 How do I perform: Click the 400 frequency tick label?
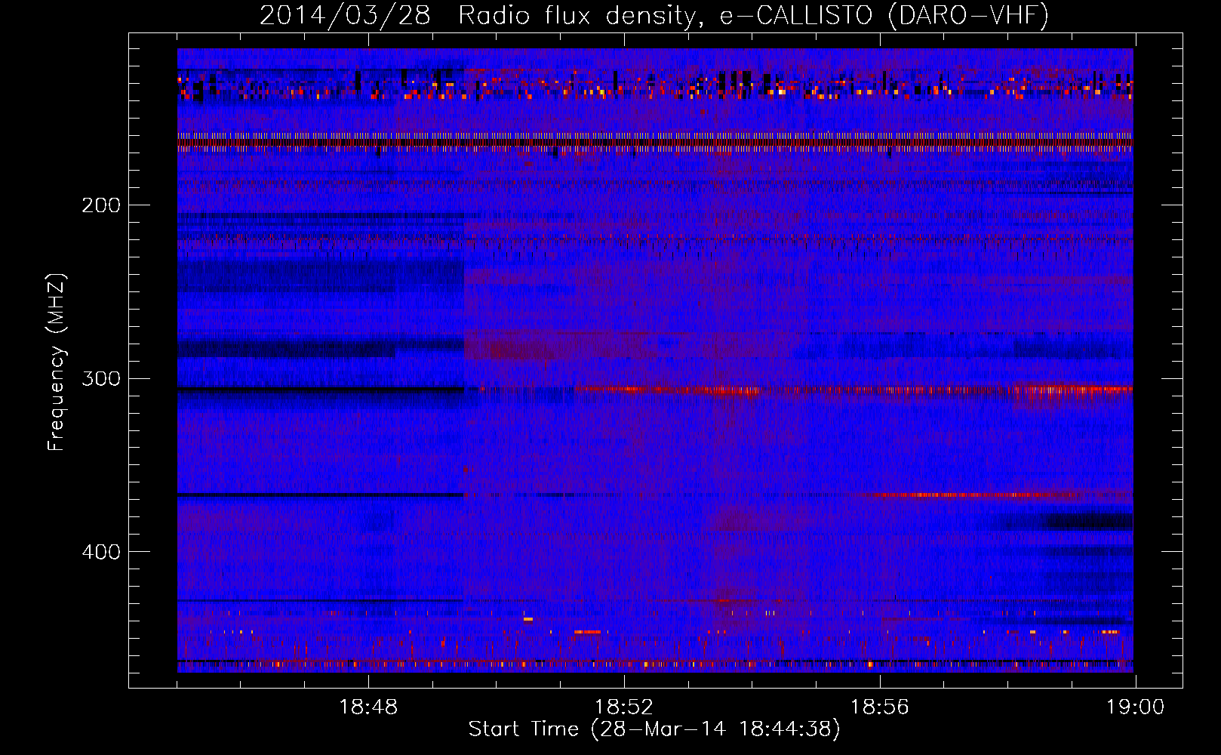pyautogui.click(x=101, y=552)
